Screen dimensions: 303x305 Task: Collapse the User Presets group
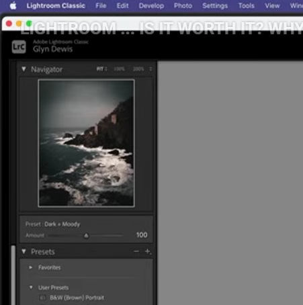pos(31,288)
